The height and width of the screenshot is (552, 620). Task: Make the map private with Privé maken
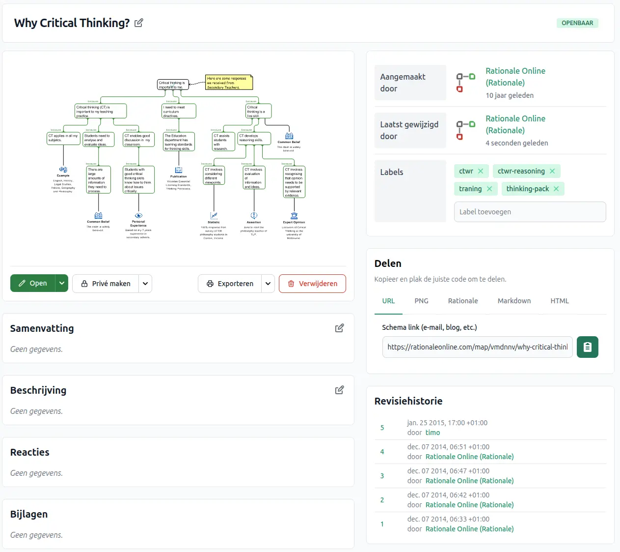[106, 284]
